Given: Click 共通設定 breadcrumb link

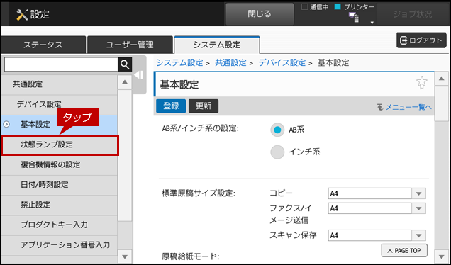Looking at the screenshot, I should coord(230,62).
